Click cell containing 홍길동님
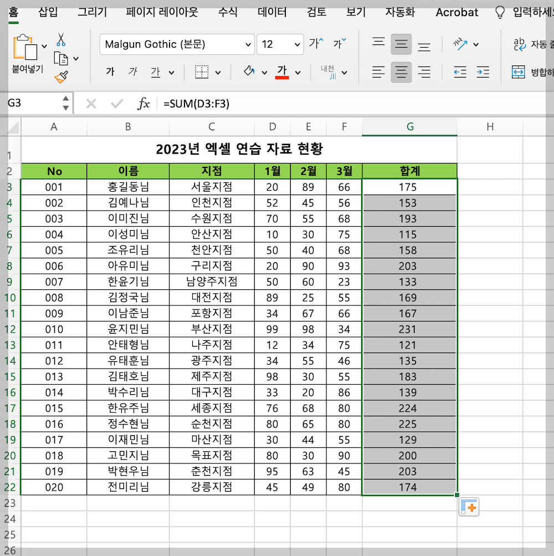Viewport: 554px width, 556px height. click(x=128, y=187)
